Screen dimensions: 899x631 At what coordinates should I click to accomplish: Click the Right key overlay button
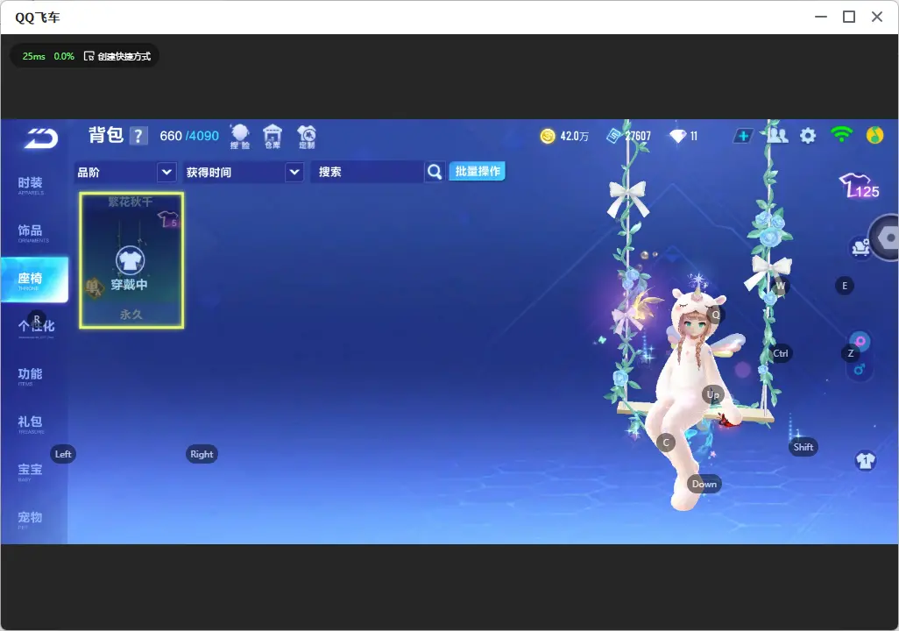click(202, 454)
